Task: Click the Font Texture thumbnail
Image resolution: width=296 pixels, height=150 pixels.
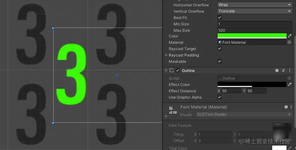Action: tap(282, 132)
